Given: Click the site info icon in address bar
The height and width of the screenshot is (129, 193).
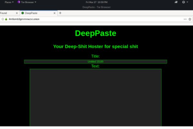Looking at the screenshot, I should pos(3,19).
